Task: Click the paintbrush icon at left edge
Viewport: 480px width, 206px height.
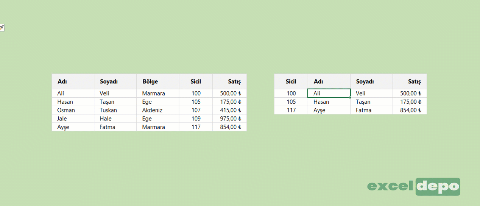Action: (x=2, y=28)
